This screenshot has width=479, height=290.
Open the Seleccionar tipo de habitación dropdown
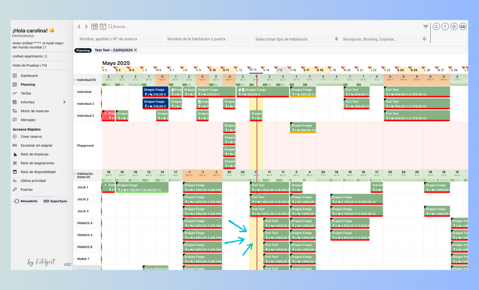point(296,39)
